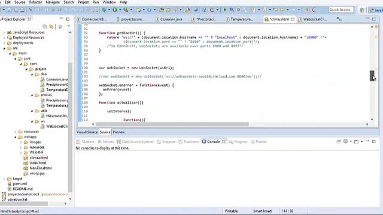Open the Navigate menu
Image resolution: width=383 pixels, height=215 pixels.
tap(53, 2)
